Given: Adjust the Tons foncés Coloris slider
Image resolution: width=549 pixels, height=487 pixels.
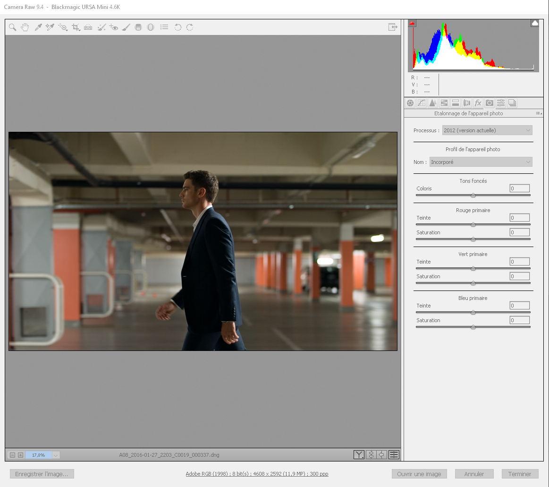Looking at the screenshot, I should coord(473,195).
